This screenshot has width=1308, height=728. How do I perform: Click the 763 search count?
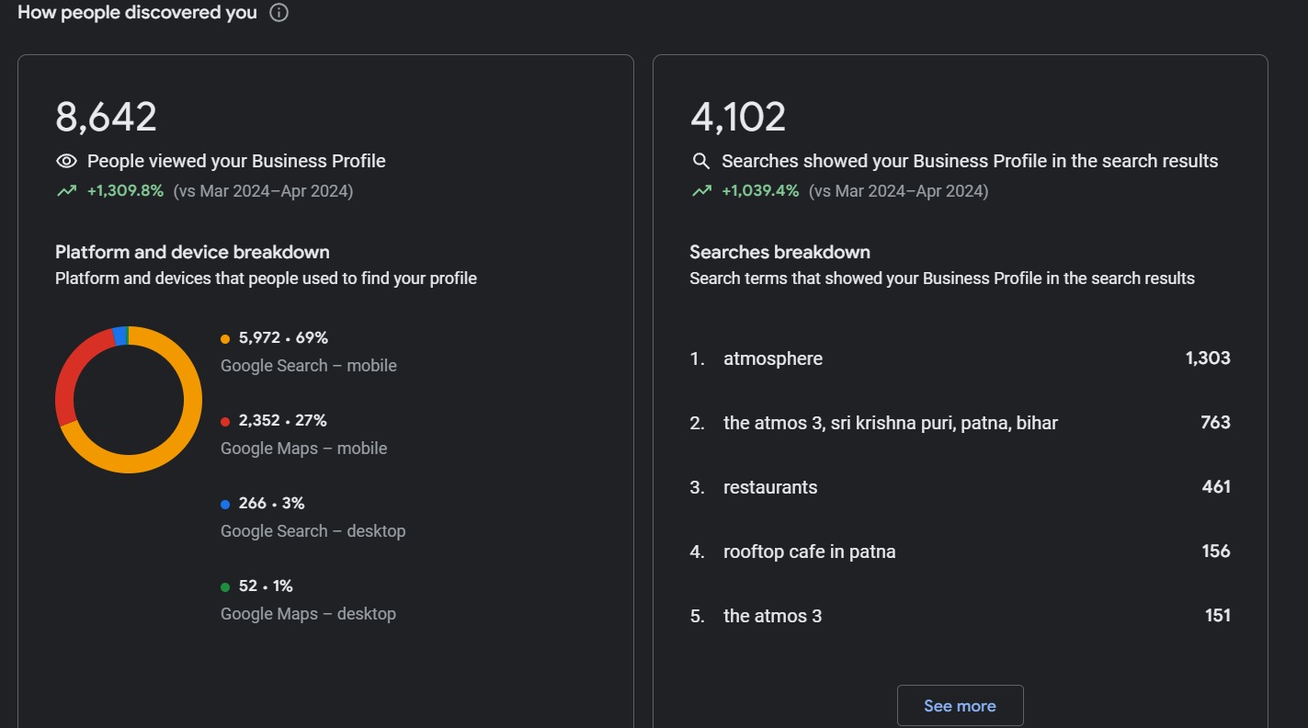click(1215, 423)
